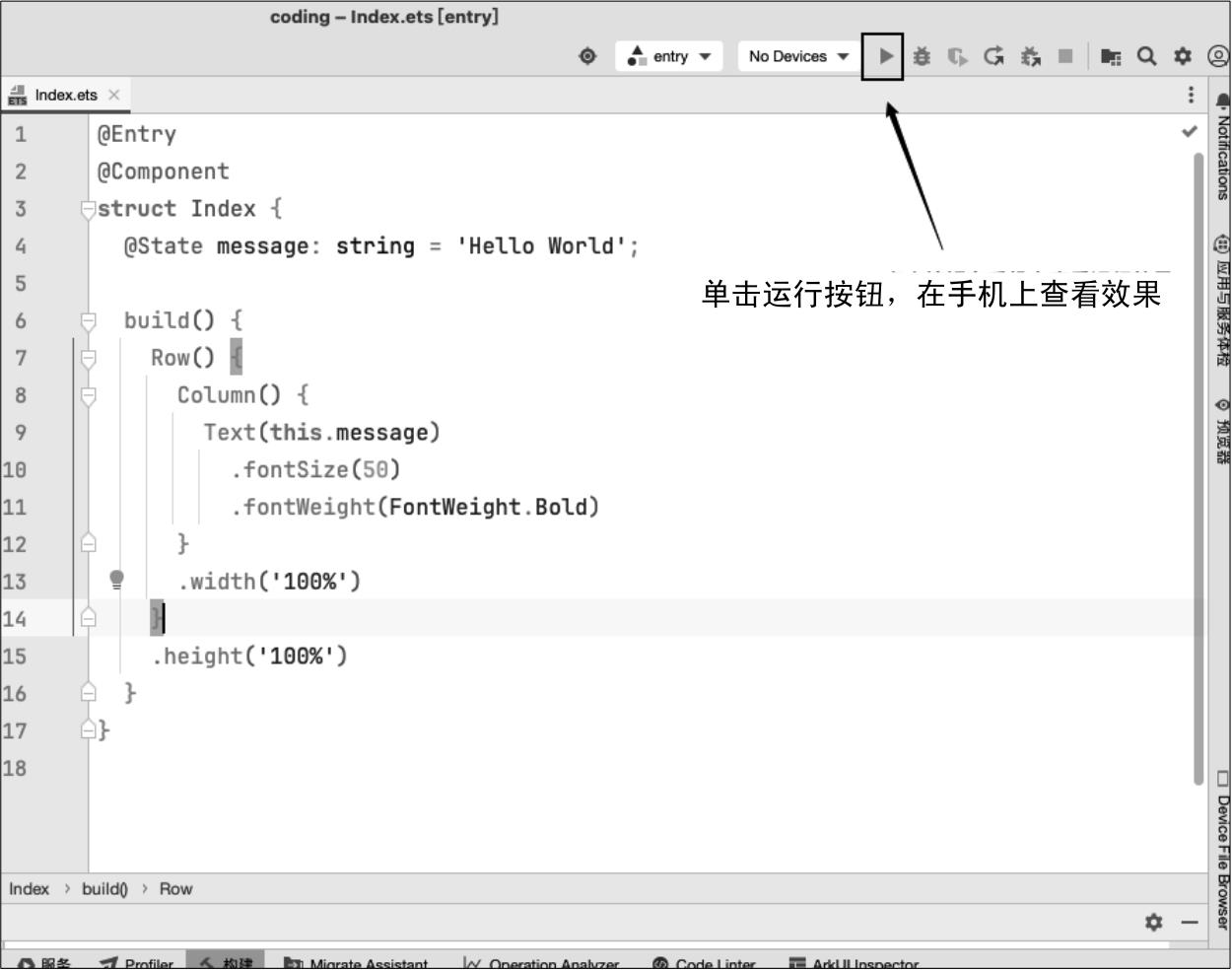Click the build() breadcrumb
1232x970 pixels.
coord(104,889)
